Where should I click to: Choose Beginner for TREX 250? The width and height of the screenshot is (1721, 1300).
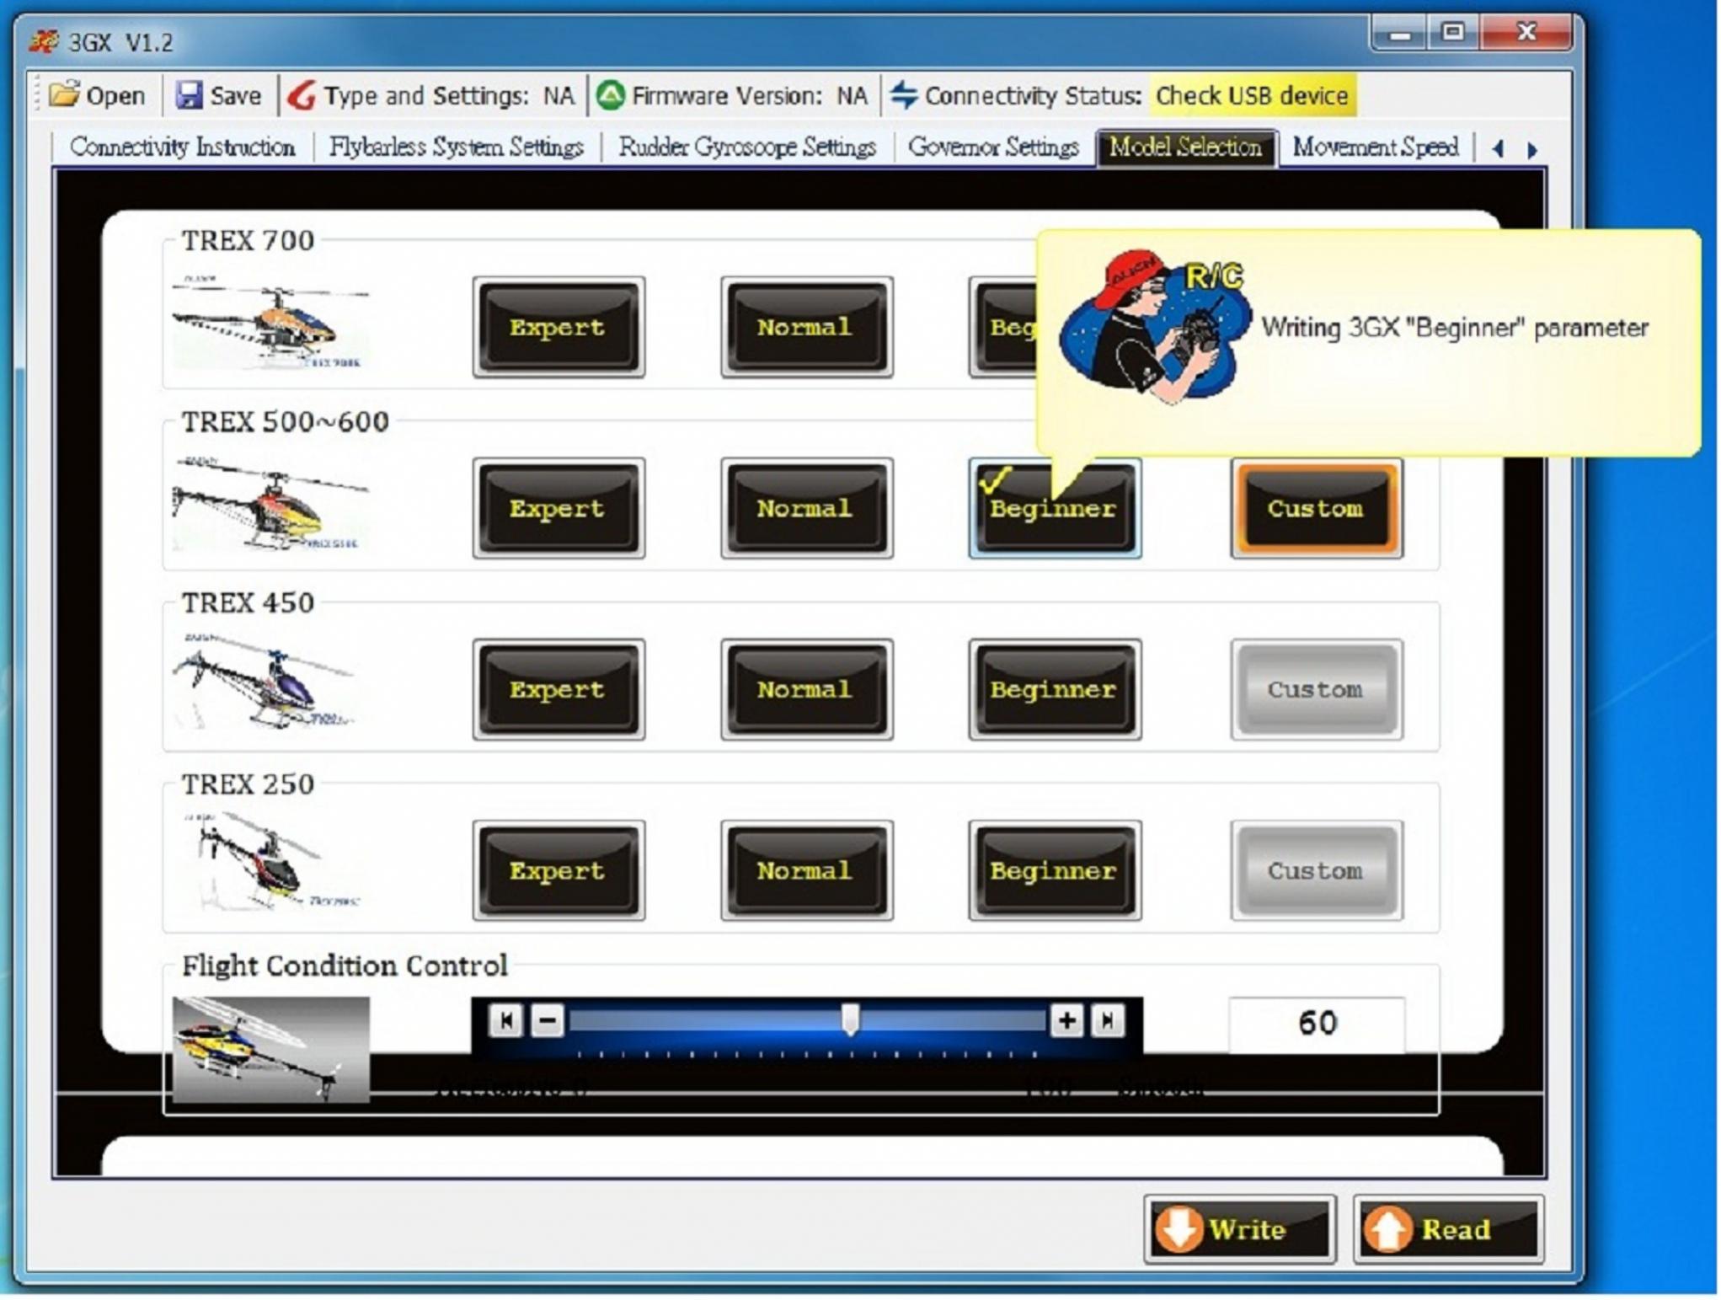point(1055,870)
